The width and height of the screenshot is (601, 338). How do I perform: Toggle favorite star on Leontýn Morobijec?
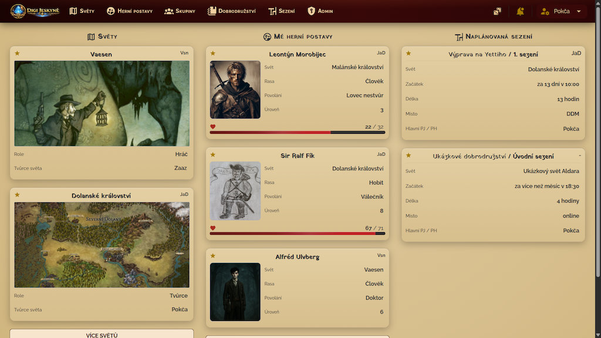click(x=212, y=53)
